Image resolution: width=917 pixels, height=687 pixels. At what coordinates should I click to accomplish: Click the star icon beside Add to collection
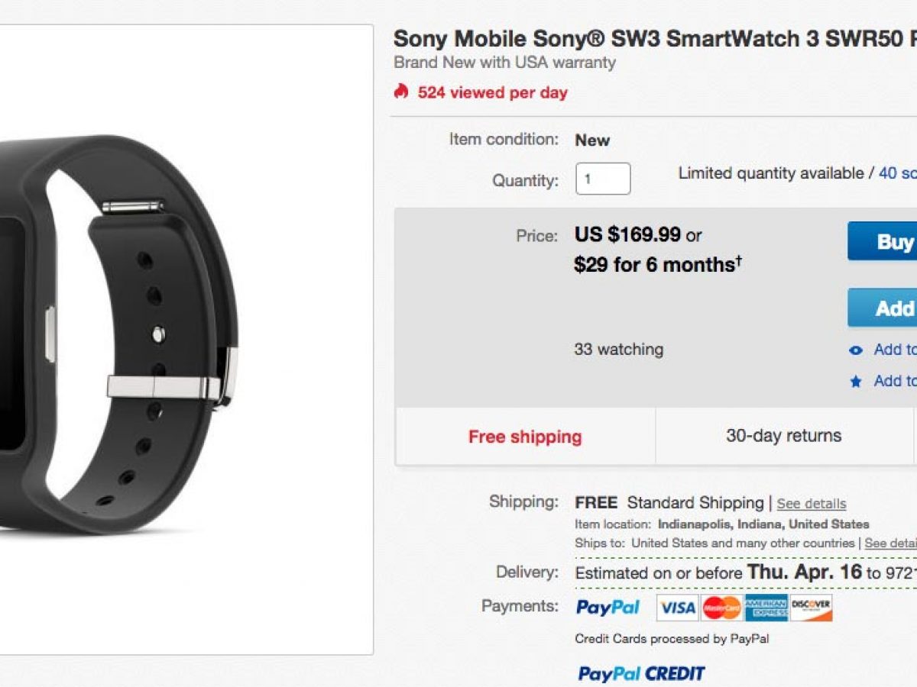(856, 382)
